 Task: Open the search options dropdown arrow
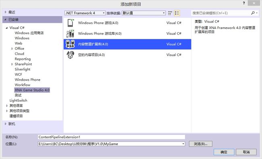pyautogui.click(x=257, y=13)
